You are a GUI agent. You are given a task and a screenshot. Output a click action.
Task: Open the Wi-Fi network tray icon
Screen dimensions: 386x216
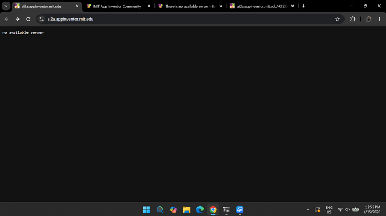click(x=341, y=210)
